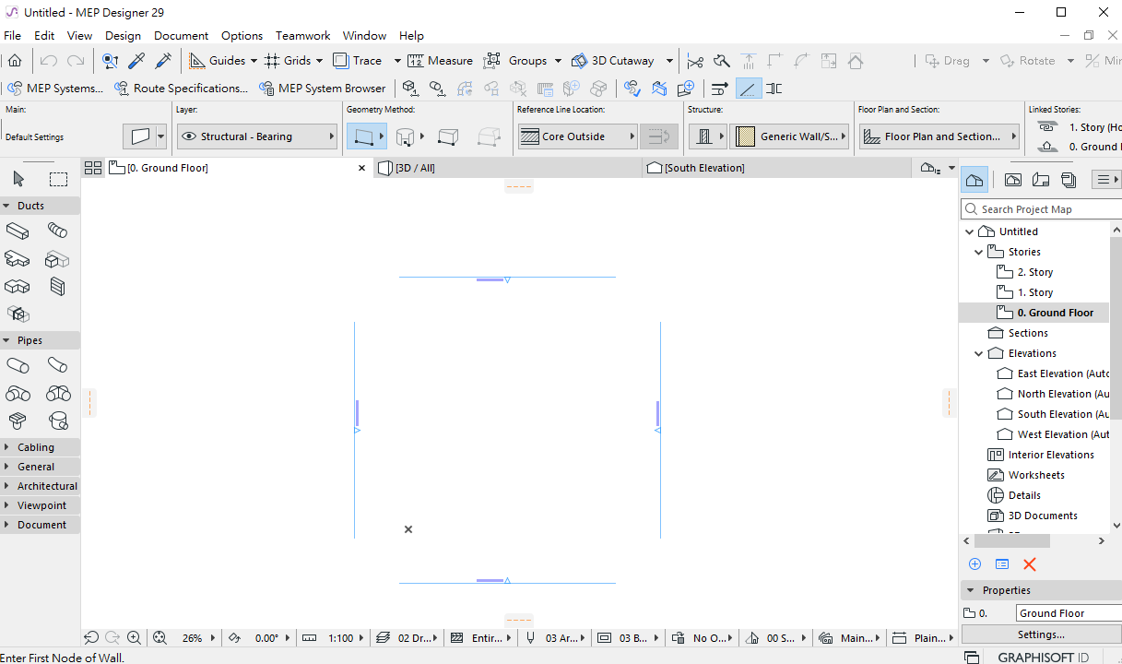Open Route Specifications dialog
This screenshot has height=664, width=1122.
tap(181, 89)
